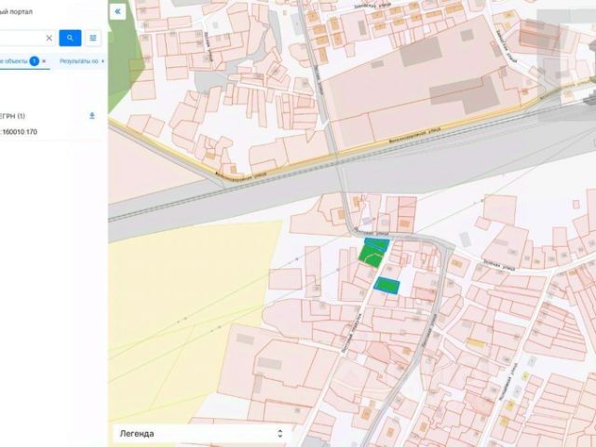The width and height of the screenshot is (596, 447).
Task: Select the upper green highlighted parcel
Action: (373, 251)
